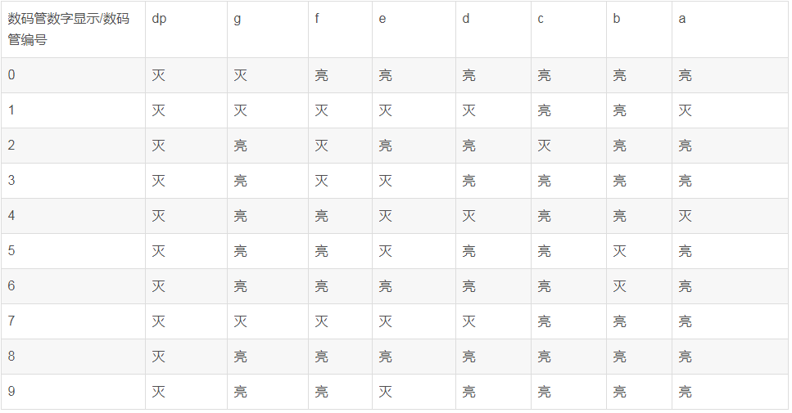Click the '灭' cell in row 1, column a
The height and width of the screenshot is (413, 792).
coord(686,110)
